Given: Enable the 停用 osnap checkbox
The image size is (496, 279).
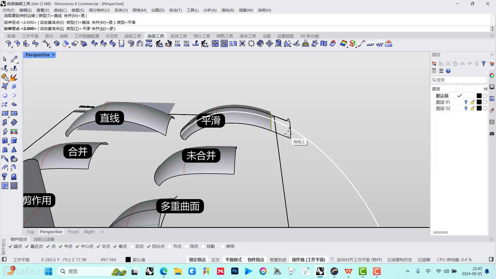Looking at the screenshot, I should (x=222, y=246).
